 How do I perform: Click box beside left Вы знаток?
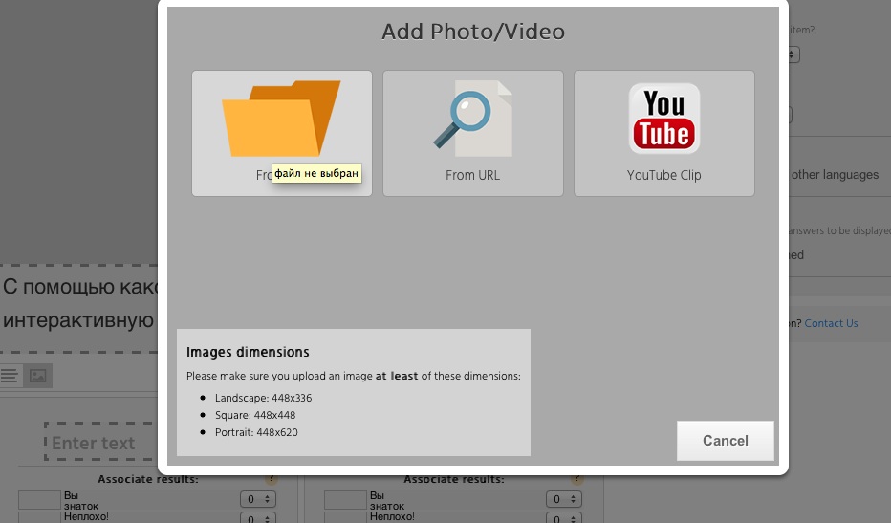(39, 500)
